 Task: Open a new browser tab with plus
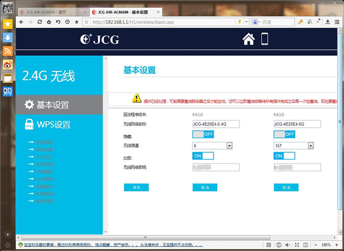click(x=169, y=12)
